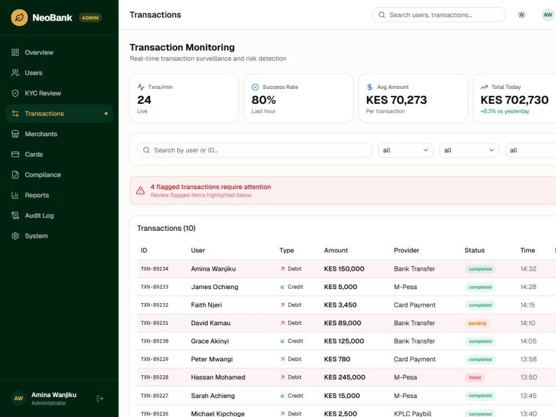Click the Success Rate checkmark circle icon
The image size is (556, 417).
coord(255,87)
